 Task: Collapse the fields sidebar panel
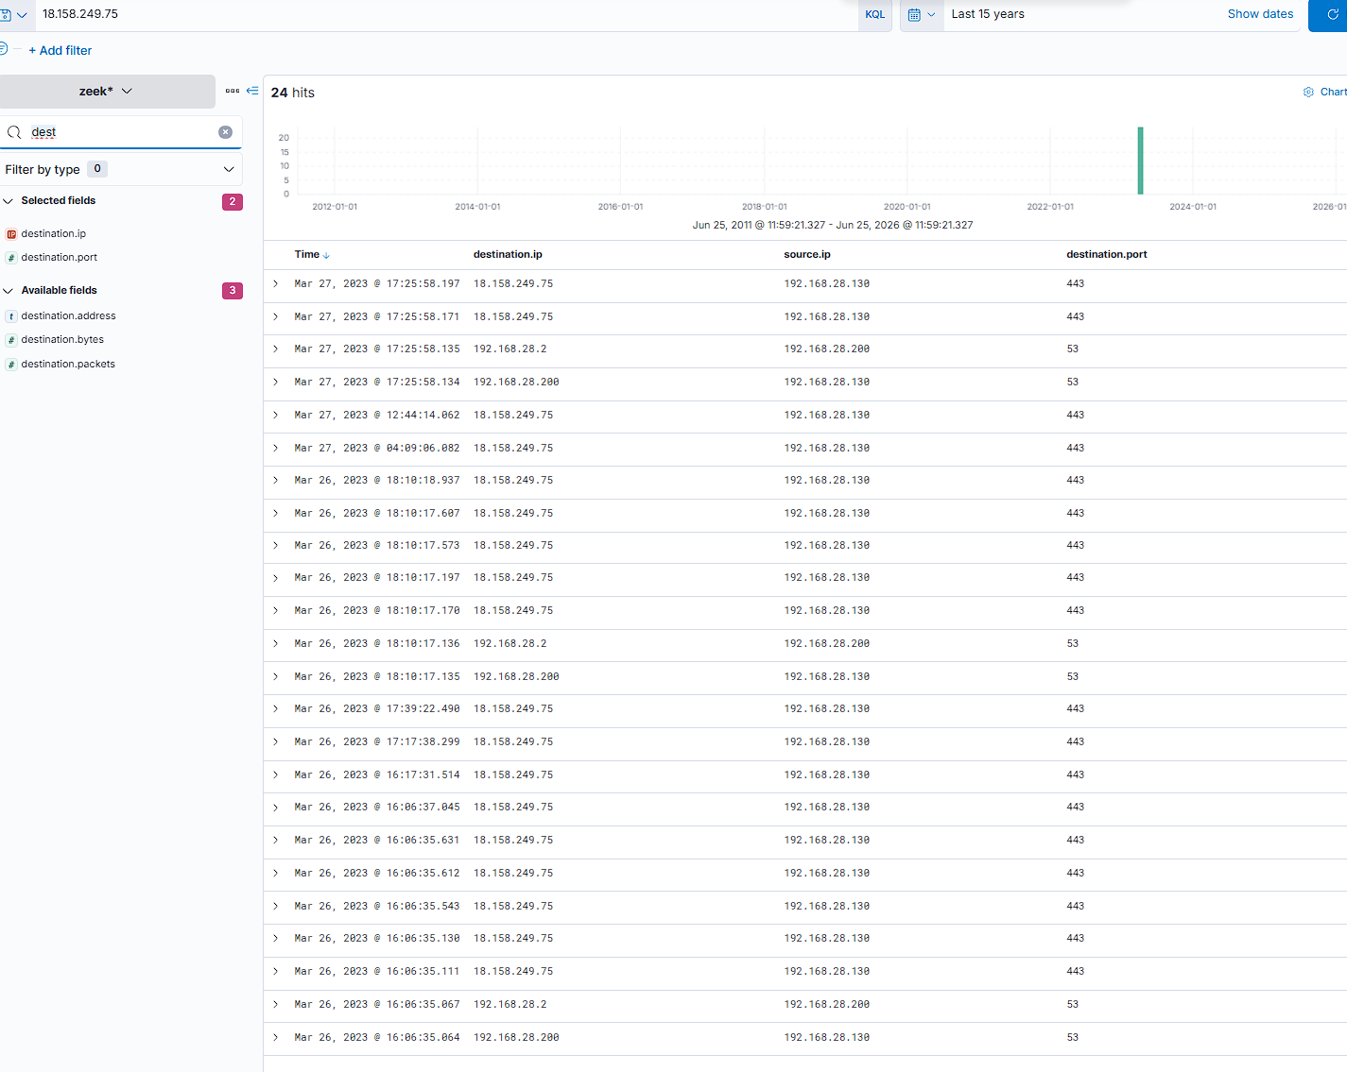pos(252,91)
